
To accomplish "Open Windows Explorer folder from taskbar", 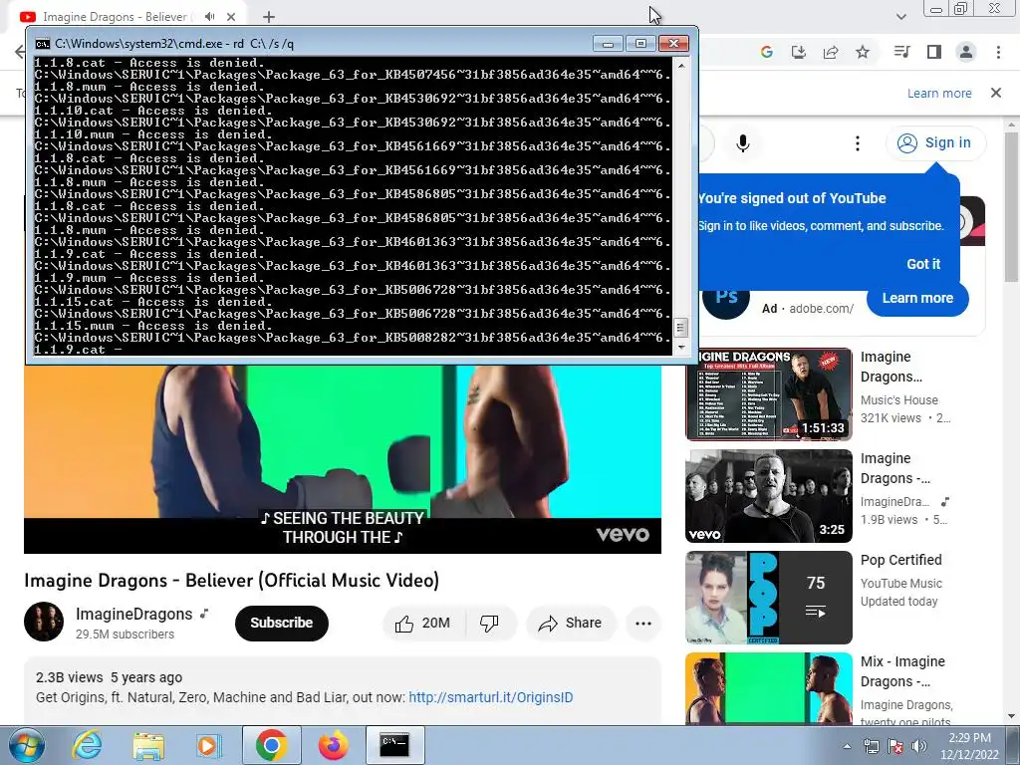I will click(148, 745).
